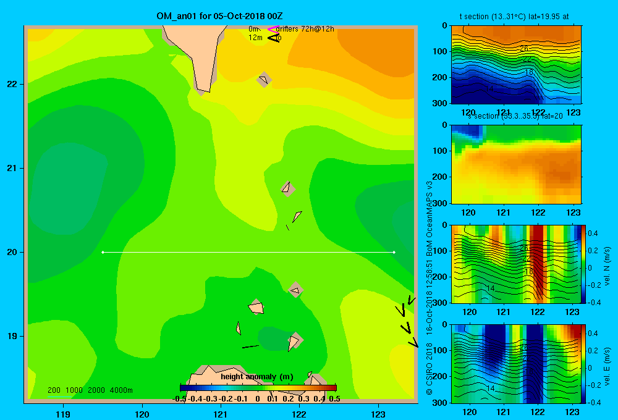Click the vel. E color scale bar

(x=583, y=364)
